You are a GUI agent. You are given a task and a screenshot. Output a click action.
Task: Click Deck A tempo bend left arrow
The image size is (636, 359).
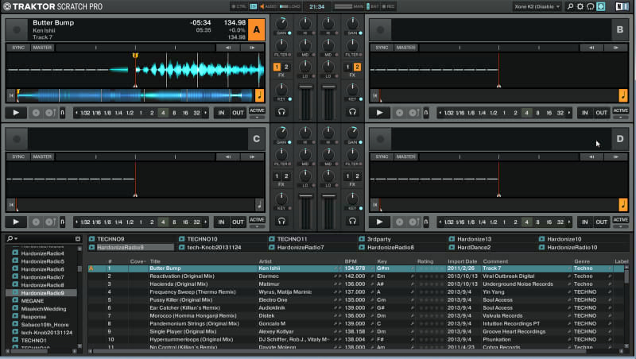(x=227, y=48)
